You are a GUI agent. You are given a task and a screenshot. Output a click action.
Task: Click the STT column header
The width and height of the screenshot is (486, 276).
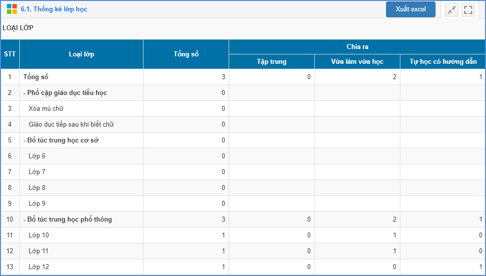pyautogui.click(x=9, y=54)
